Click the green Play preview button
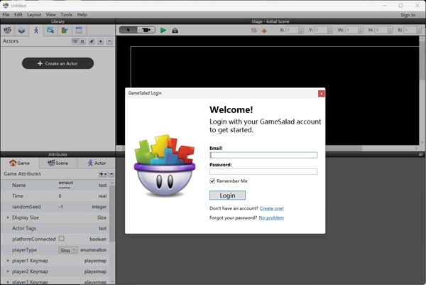This screenshot has height=285, width=426. coord(163,30)
